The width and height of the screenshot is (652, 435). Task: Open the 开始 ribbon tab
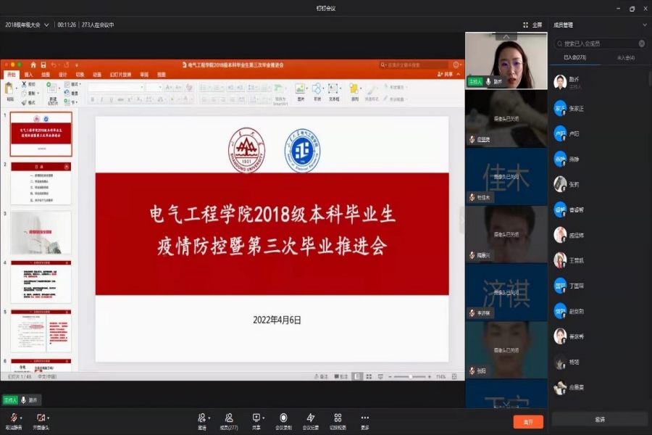[x=11, y=75]
